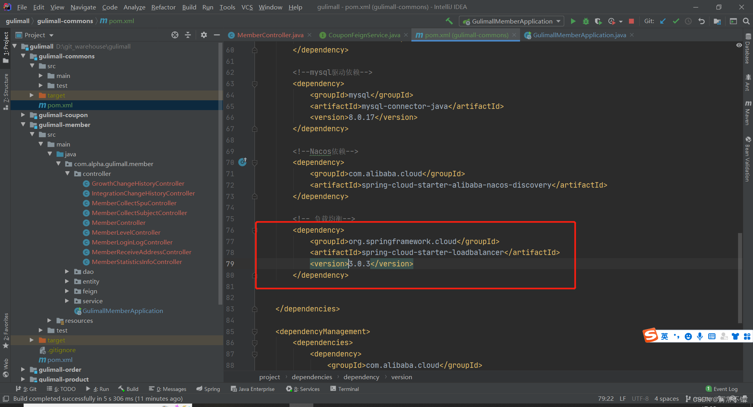The height and width of the screenshot is (407, 753).
Task: Toggle reader mode eye icon in editor
Action: tap(739, 45)
